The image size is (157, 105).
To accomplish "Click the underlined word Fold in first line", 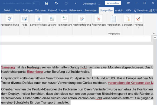I will pos(83,67).
